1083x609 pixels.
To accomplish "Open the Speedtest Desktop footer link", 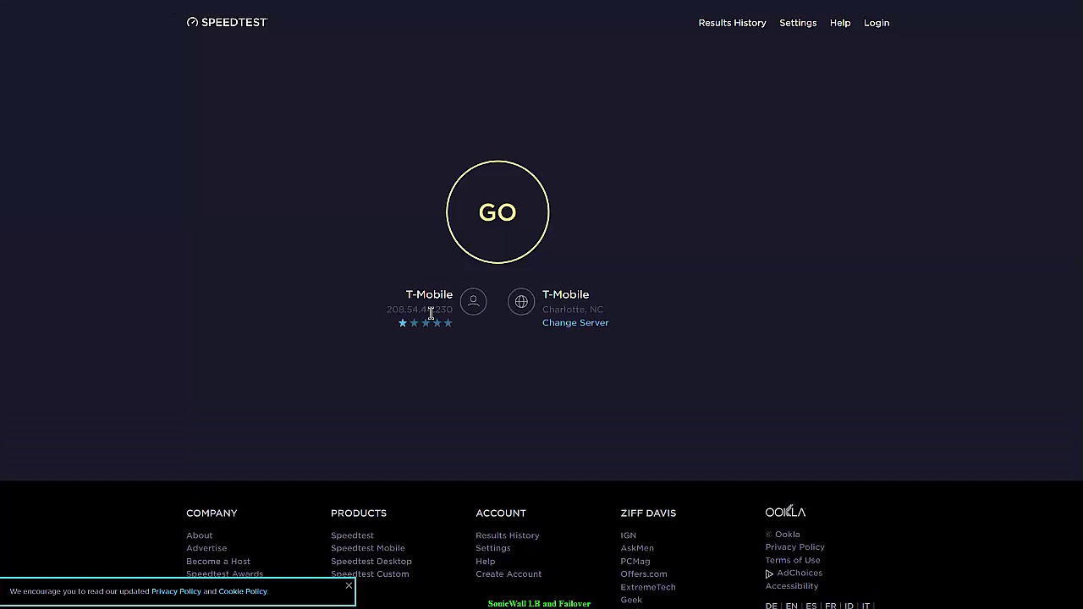I will pyautogui.click(x=371, y=561).
